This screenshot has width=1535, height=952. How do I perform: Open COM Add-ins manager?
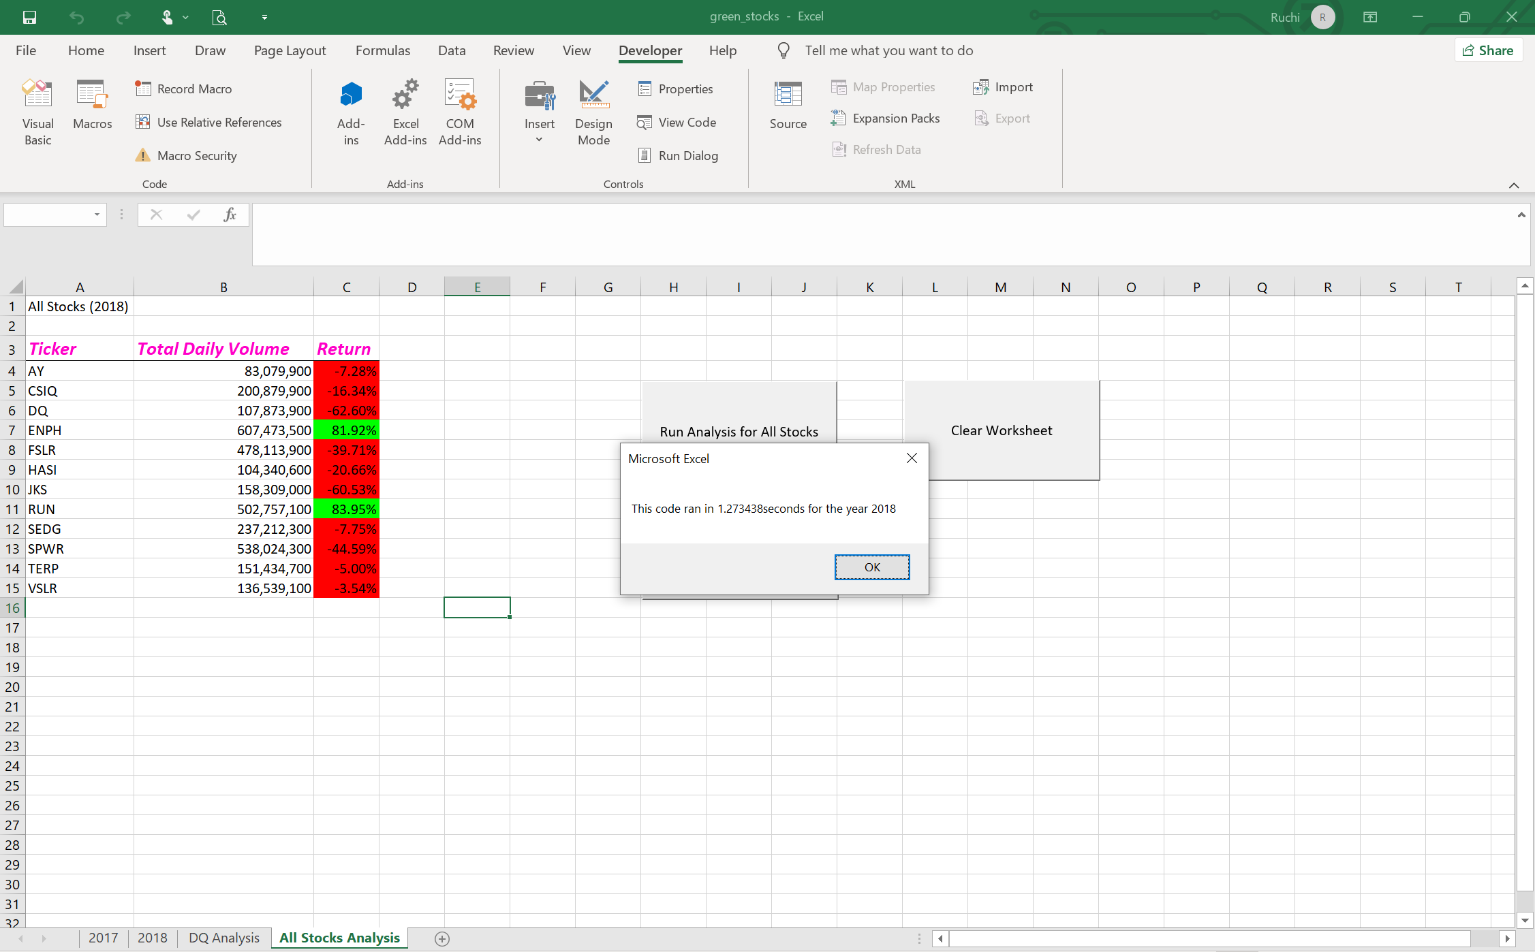460,112
